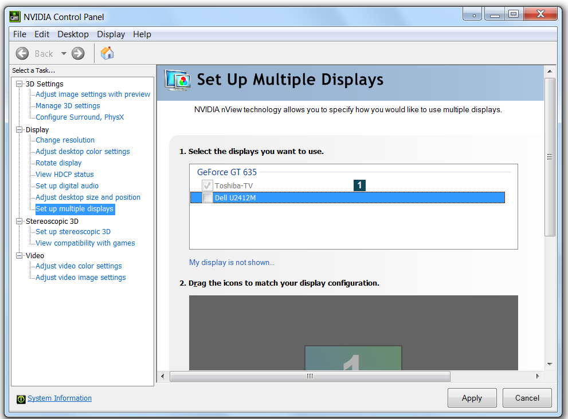568x419 pixels.
Task: Select the Toshiba-TV display row
Action: click(x=347, y=185)
